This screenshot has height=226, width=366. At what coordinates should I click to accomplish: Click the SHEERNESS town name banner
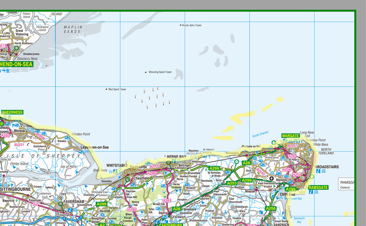(13, 112)
